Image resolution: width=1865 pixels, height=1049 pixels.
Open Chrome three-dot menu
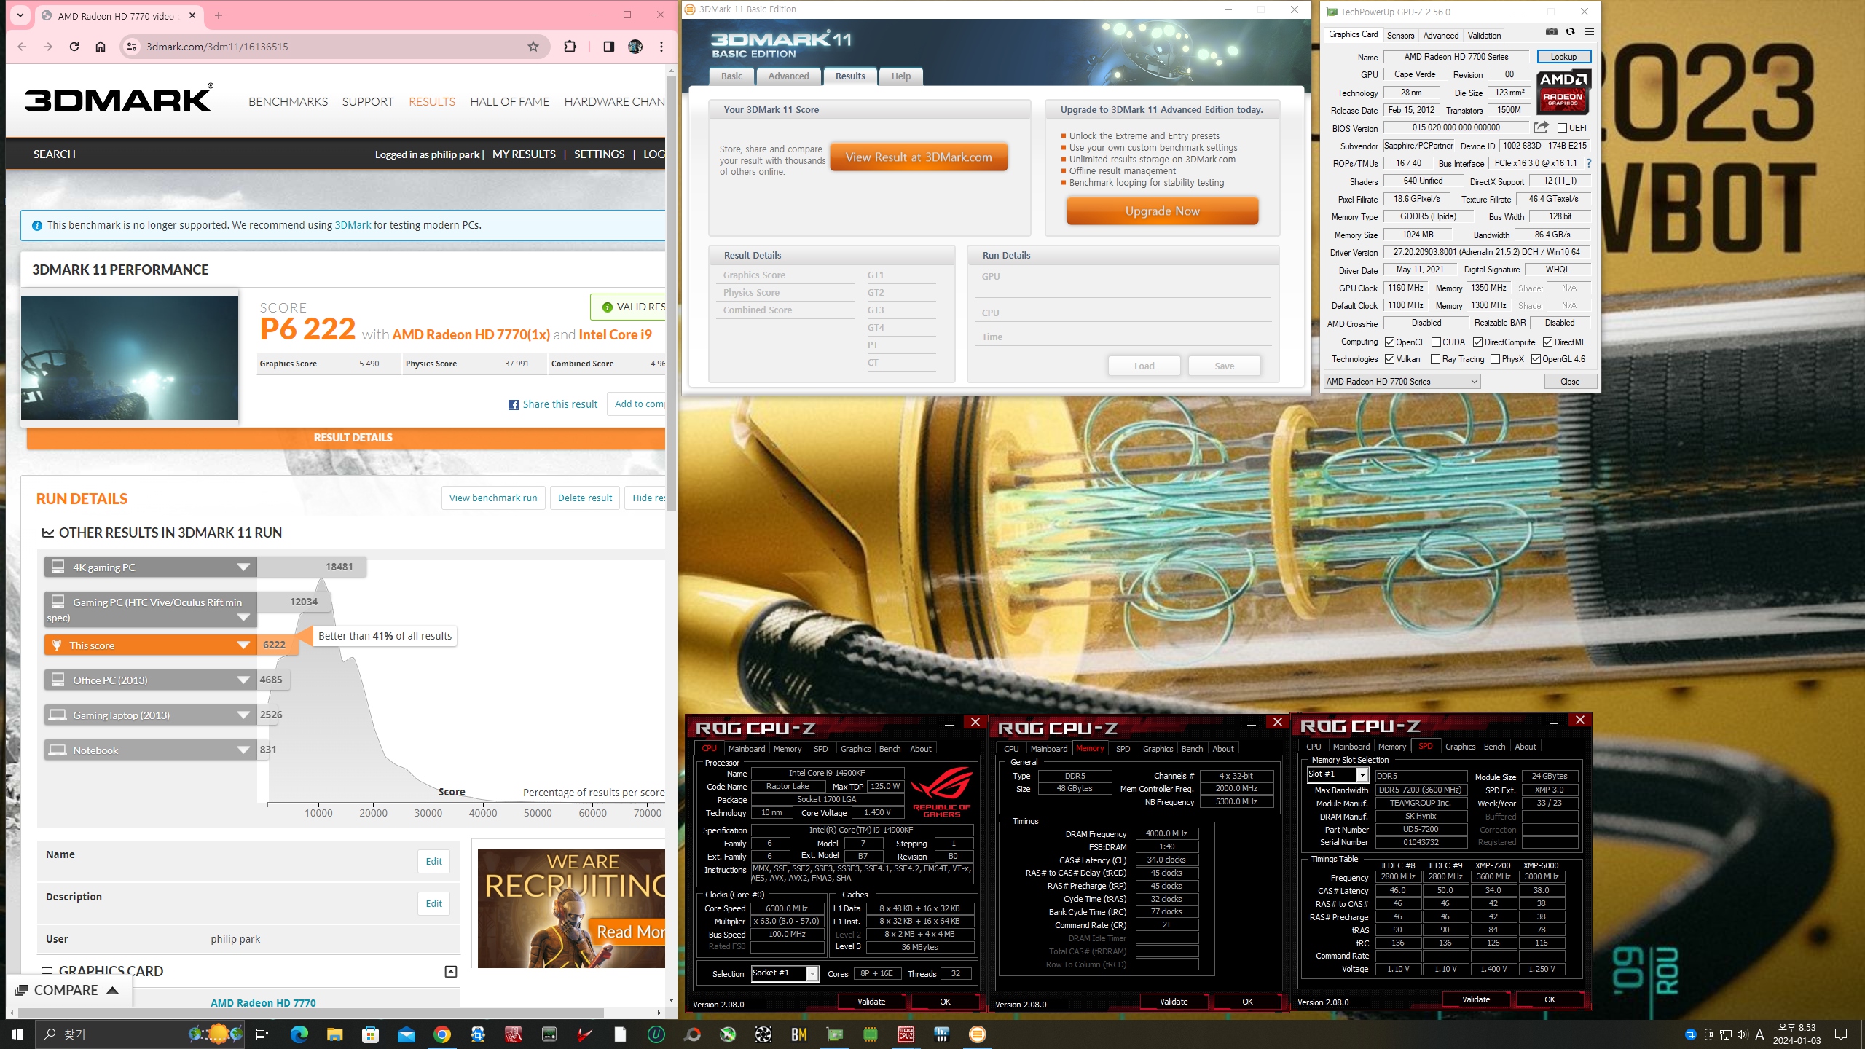[x=661, y=47]
